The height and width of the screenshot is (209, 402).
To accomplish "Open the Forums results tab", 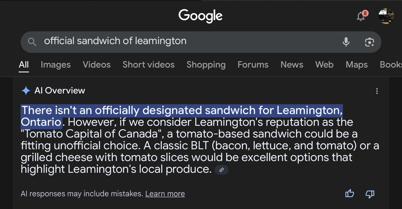I will tap(253, 65).
